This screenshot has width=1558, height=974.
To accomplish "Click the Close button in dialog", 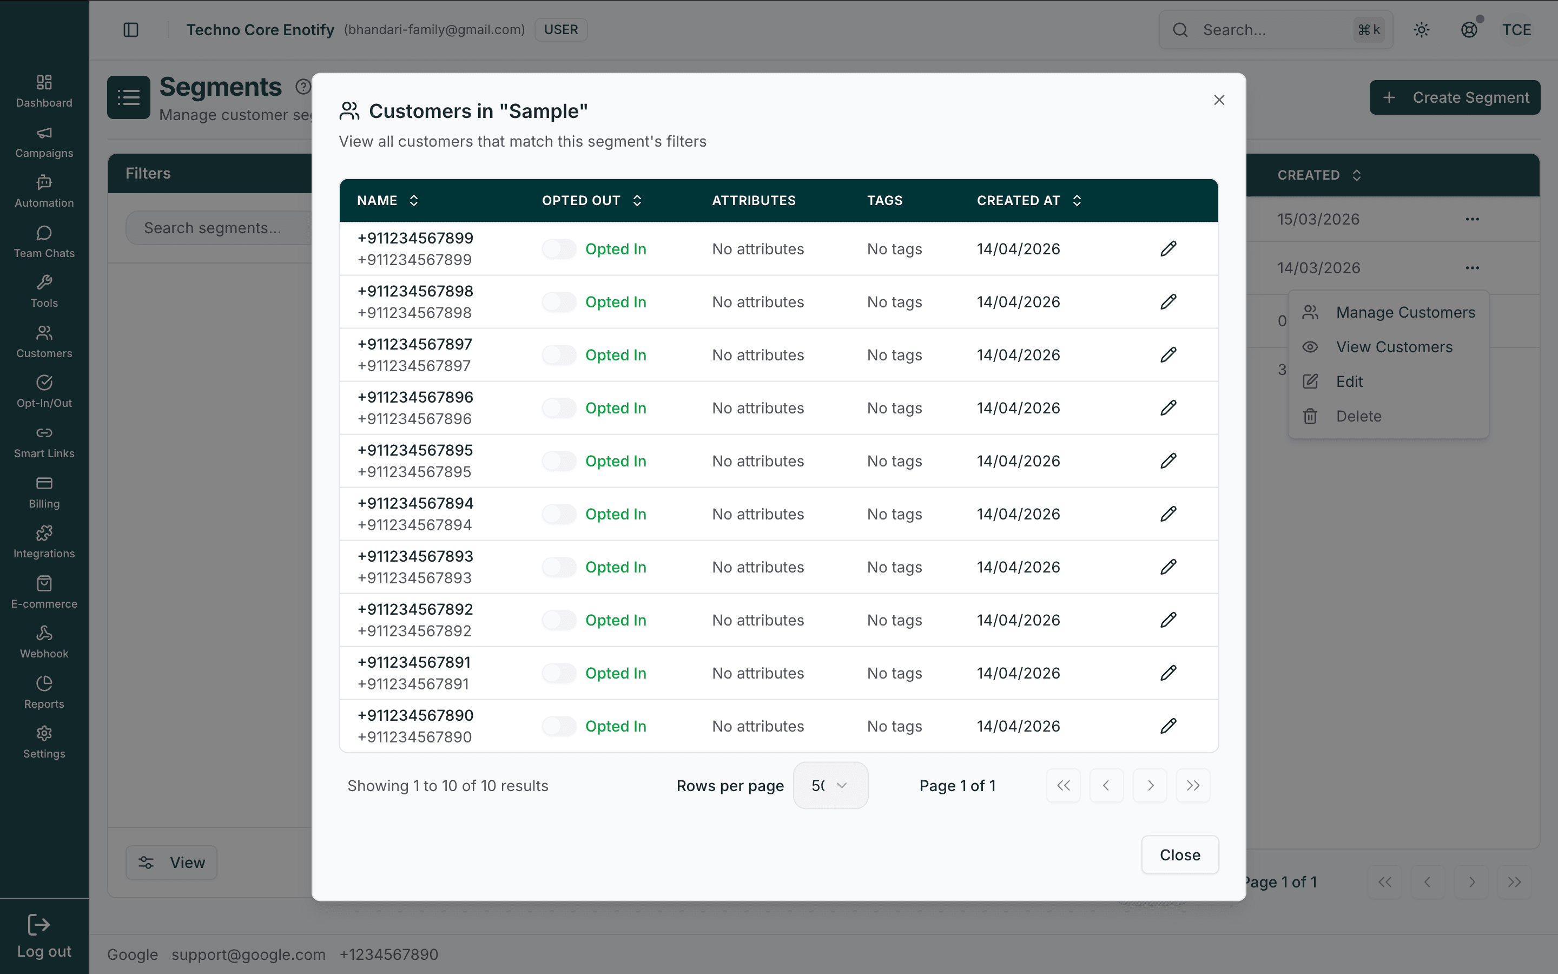I will [1180, 855].
